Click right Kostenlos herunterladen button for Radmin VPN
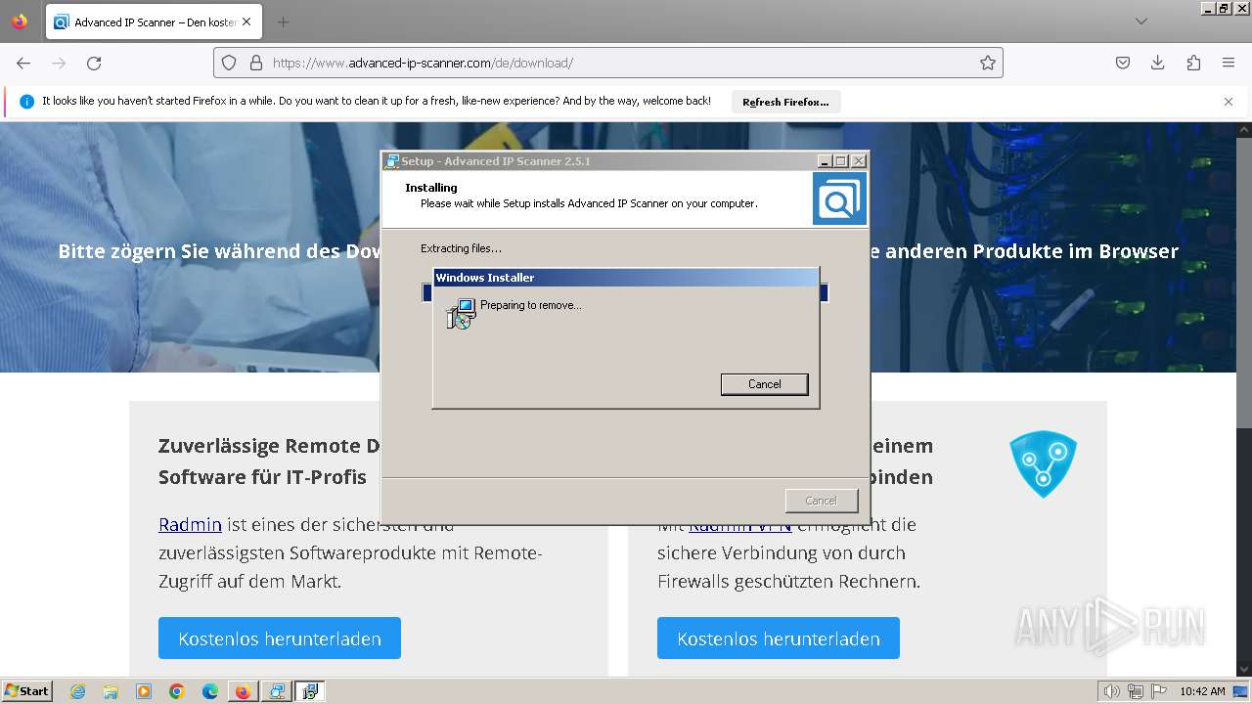The height and width of the screenshot is (704, 1252). (x=779, y=638)
